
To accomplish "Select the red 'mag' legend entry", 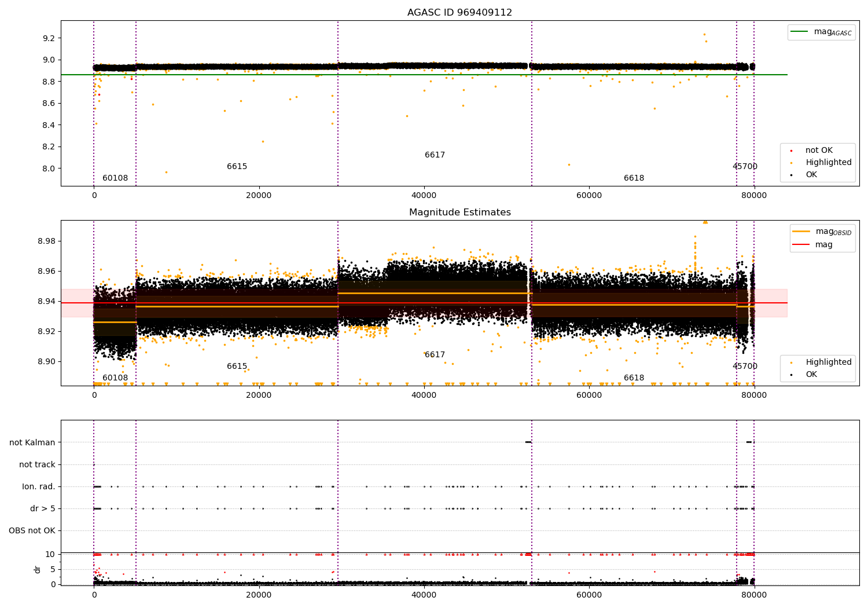I will [x=824, y=244].
